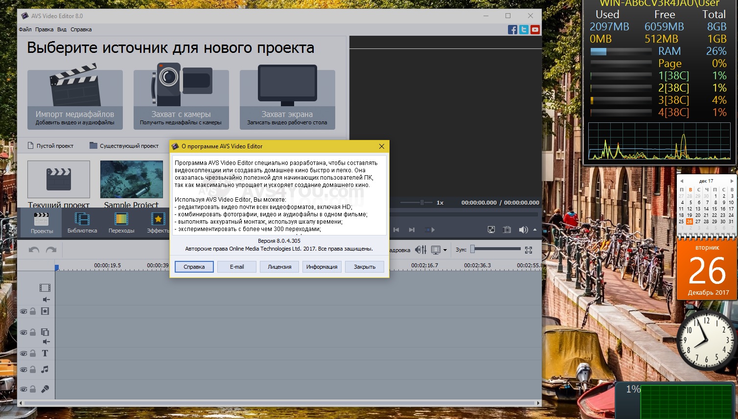Click the Лицензия button in About dialog
This screenshot has height=419, width=738.
coord(279,267)
